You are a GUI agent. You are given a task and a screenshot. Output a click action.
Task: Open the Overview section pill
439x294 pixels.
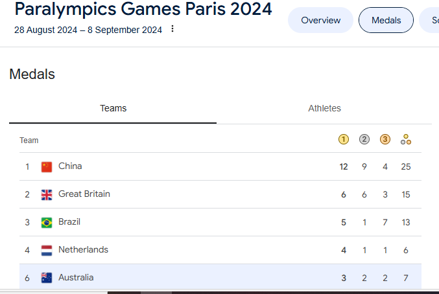coord(320,20)
